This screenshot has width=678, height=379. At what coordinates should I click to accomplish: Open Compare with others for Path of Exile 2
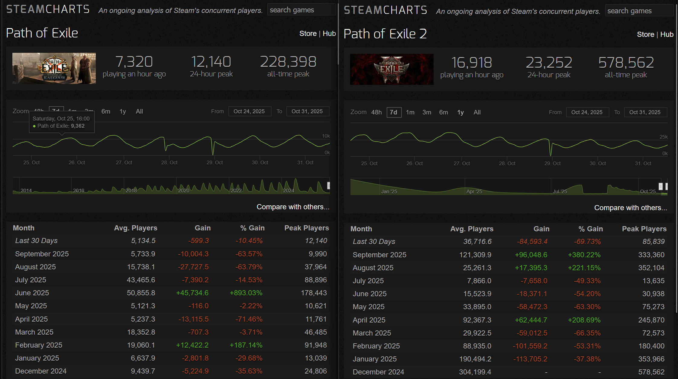[x=630, y=208]
